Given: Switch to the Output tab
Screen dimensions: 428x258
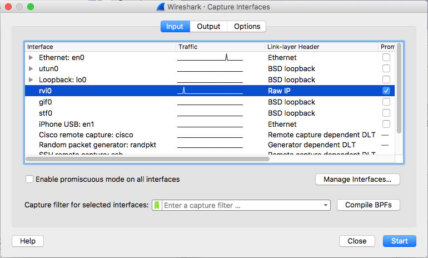Looking at the screenshot, I should click(x=208, y=27).
